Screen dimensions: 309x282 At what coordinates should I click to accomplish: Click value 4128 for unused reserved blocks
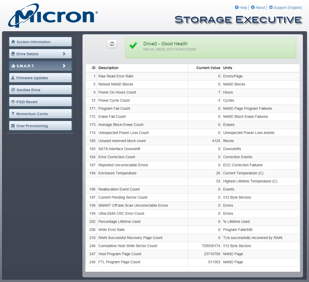tap(216, 141)
